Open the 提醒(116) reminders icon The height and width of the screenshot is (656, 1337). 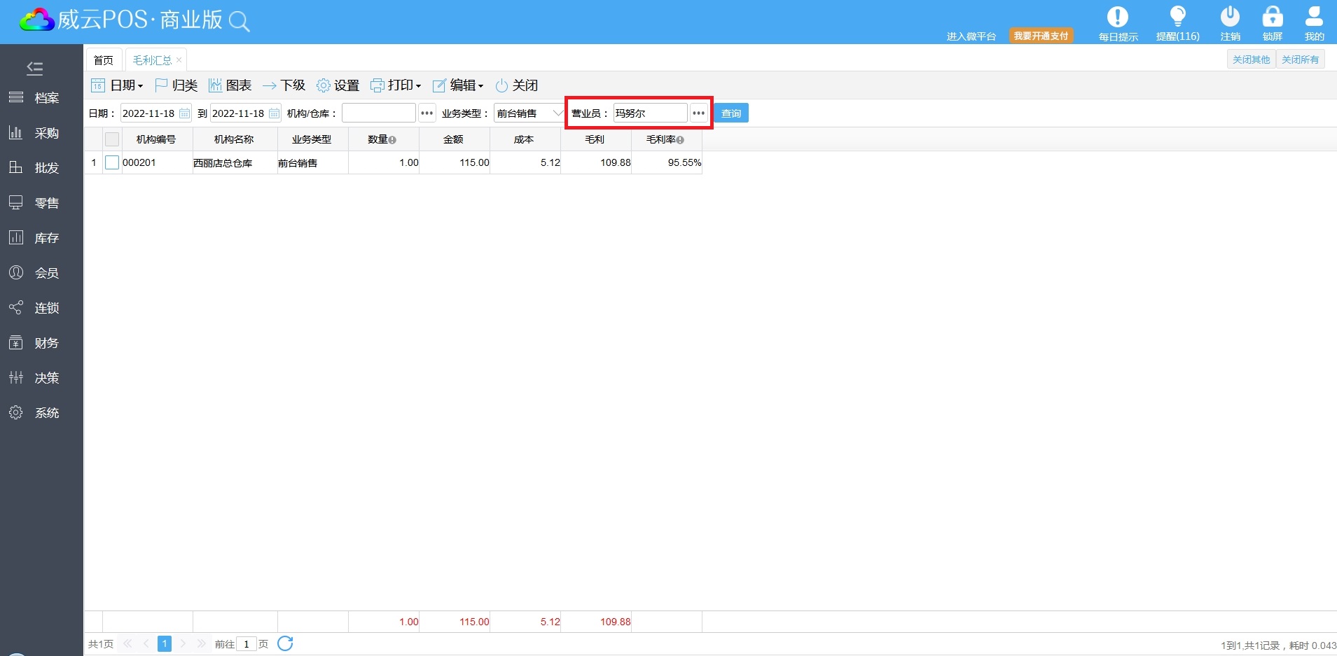click(x=1177, y=18)
